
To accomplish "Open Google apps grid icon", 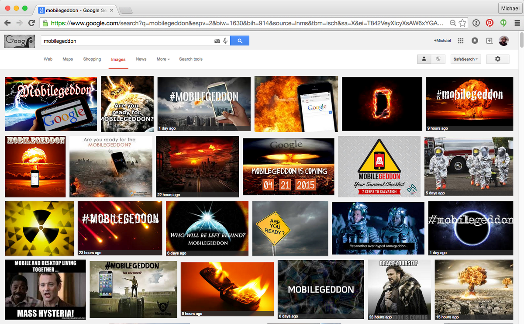I will point(460,41).
